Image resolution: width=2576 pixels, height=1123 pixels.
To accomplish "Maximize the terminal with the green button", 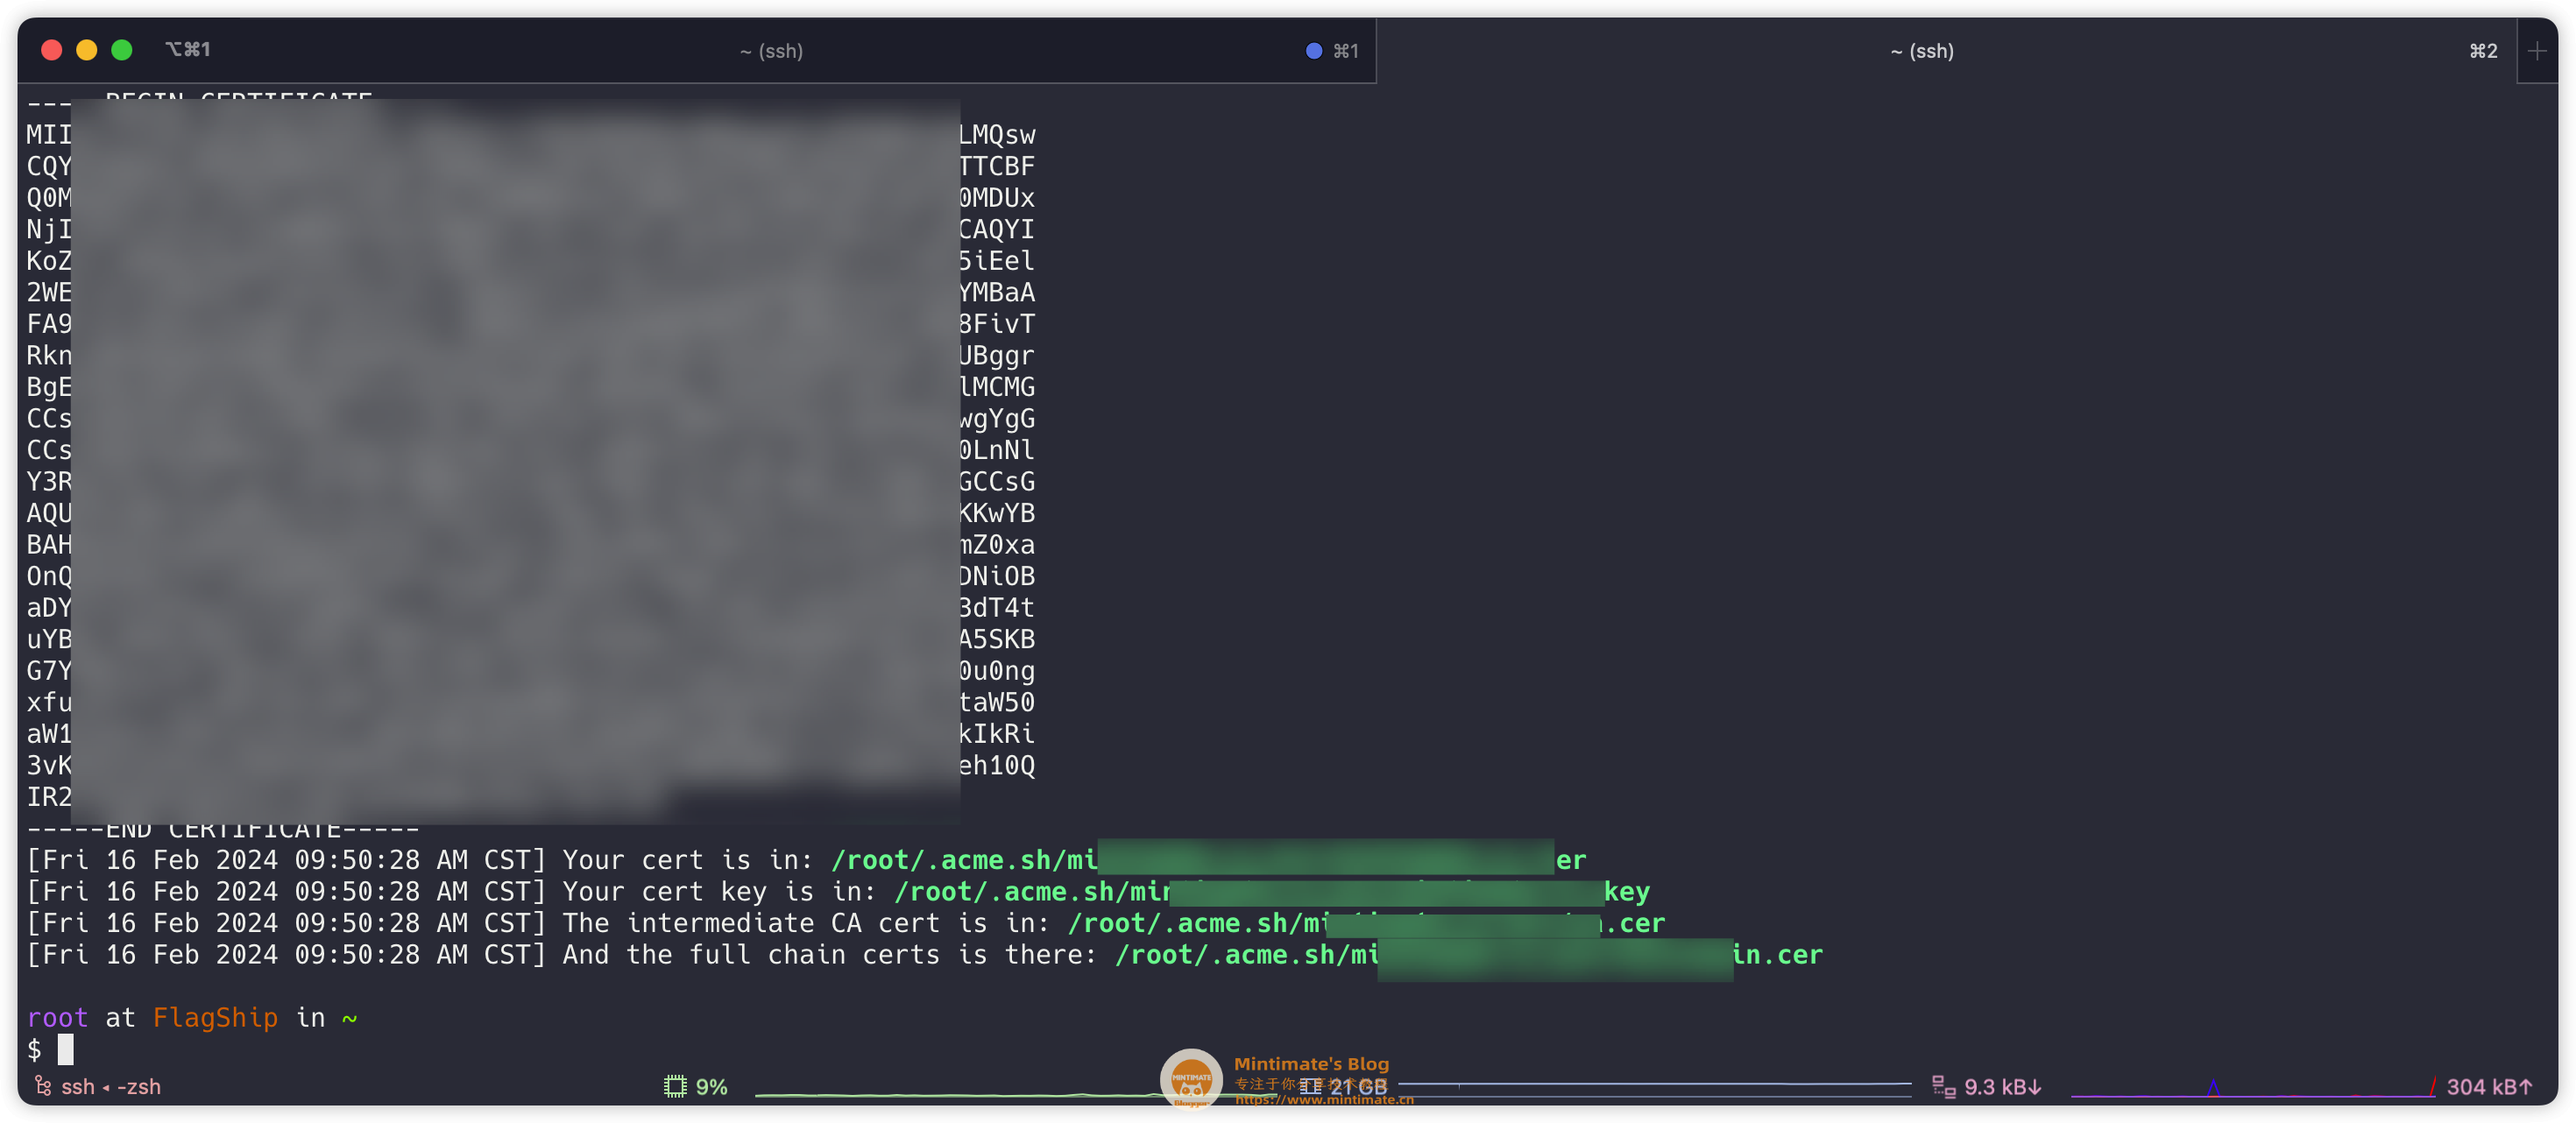I will (122, 50).
